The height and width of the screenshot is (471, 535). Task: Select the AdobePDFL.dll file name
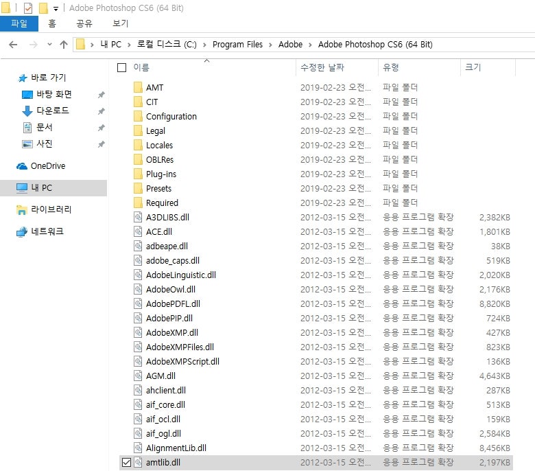[x=173, y=303]
